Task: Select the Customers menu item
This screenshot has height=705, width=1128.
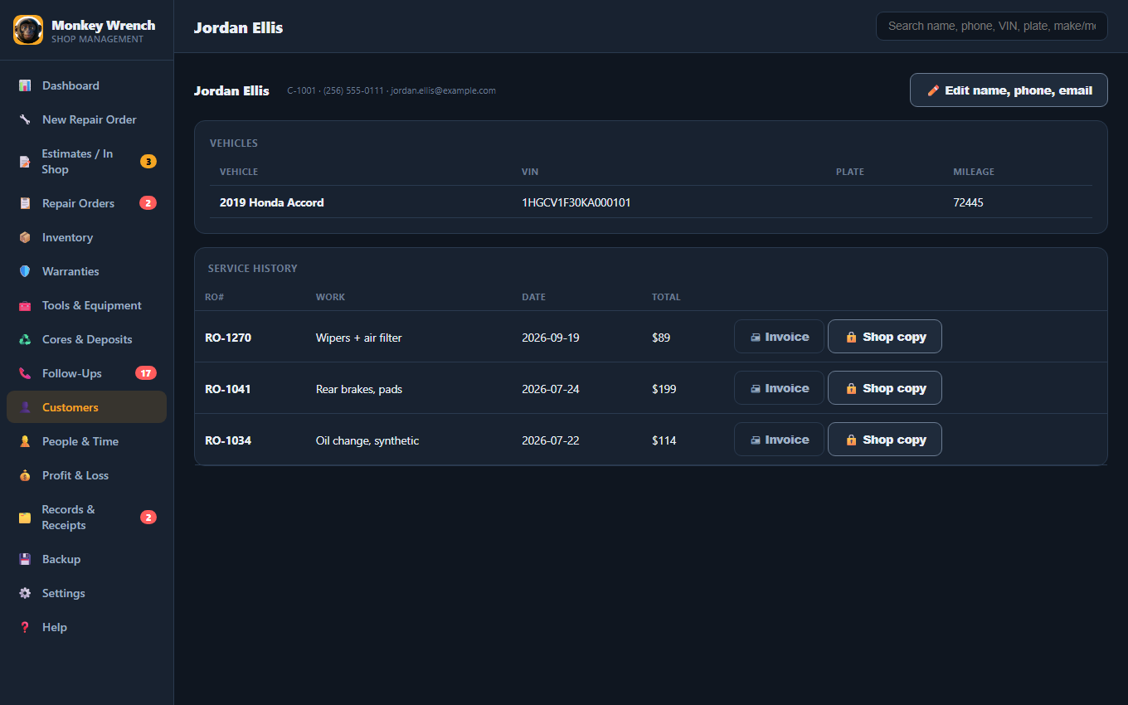Action: (86, 407)
